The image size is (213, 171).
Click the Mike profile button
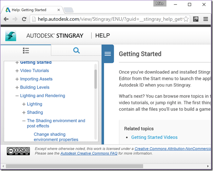point(160,4)
